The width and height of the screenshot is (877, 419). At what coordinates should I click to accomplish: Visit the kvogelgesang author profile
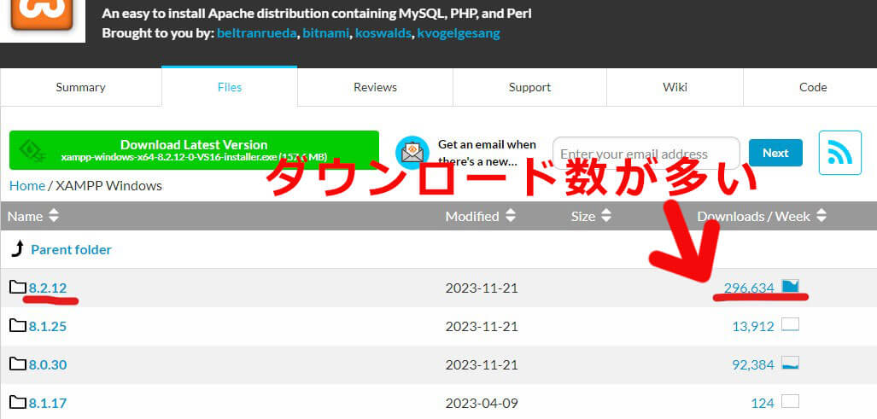(459, 33)
